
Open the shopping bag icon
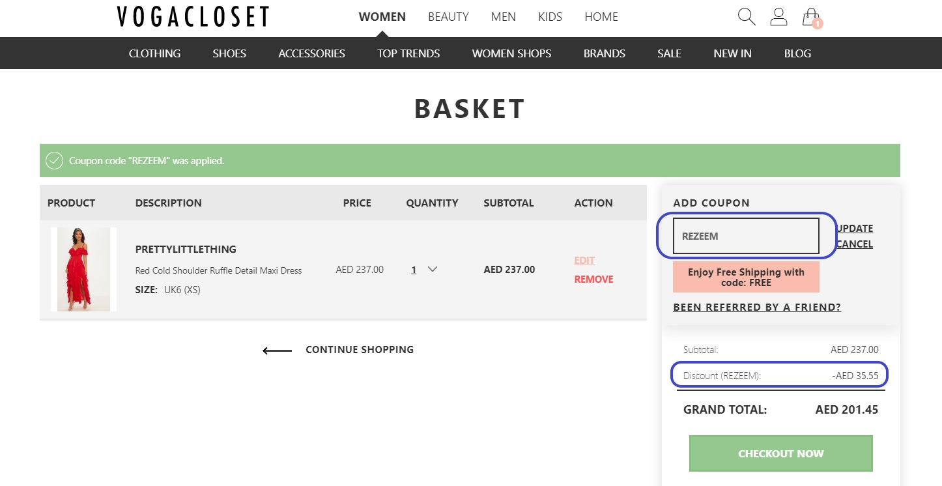[810, 16]
